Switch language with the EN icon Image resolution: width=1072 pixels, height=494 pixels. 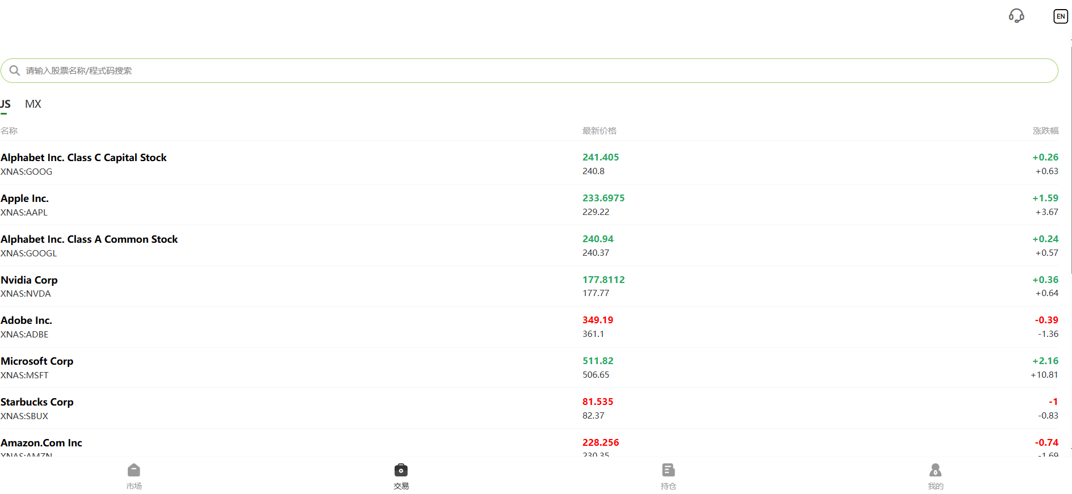pos(1060,16)
